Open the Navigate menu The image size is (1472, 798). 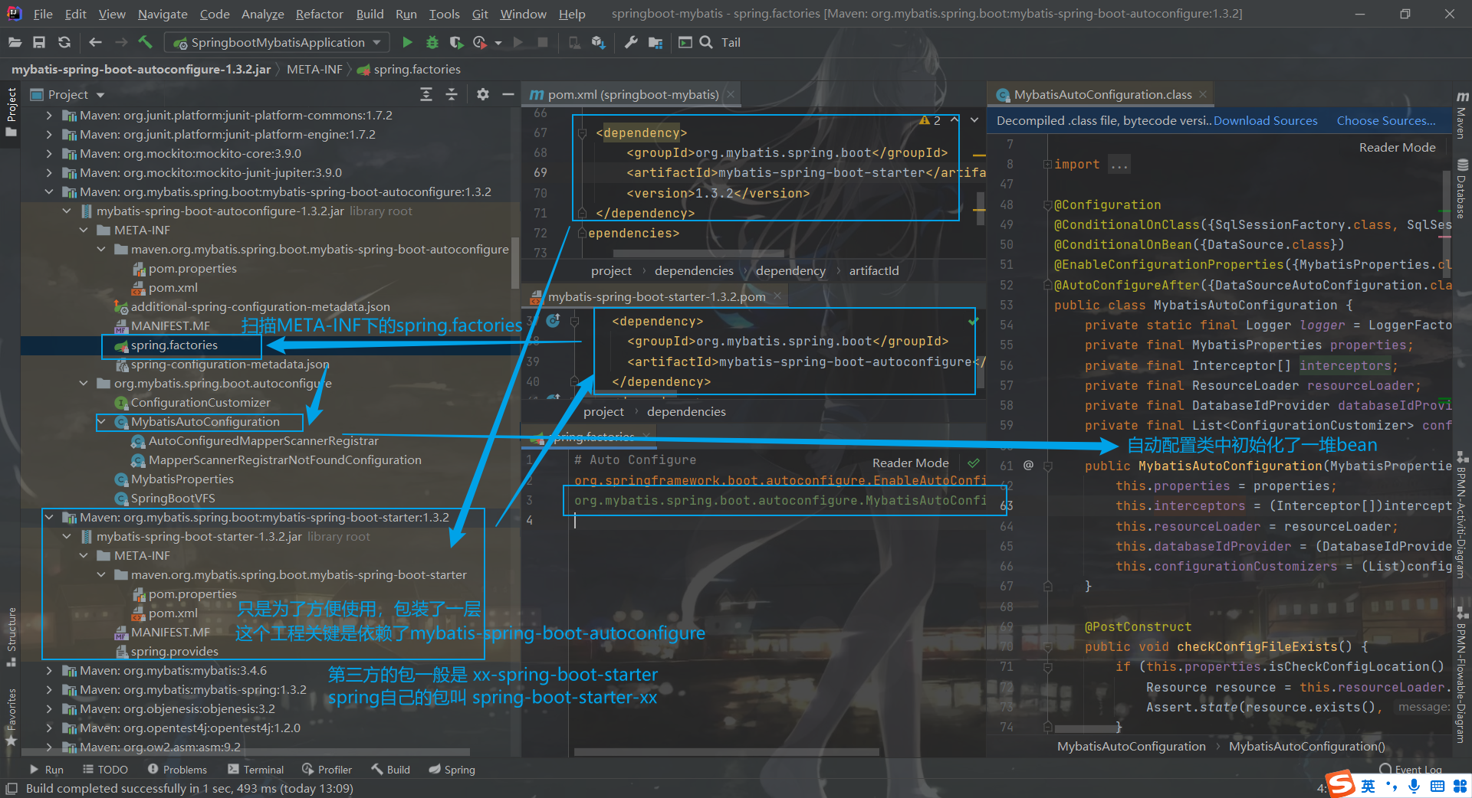click(163, 14)
